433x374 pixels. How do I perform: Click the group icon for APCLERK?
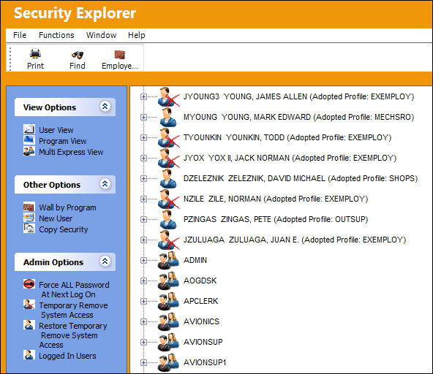click(x=168, y=301)
